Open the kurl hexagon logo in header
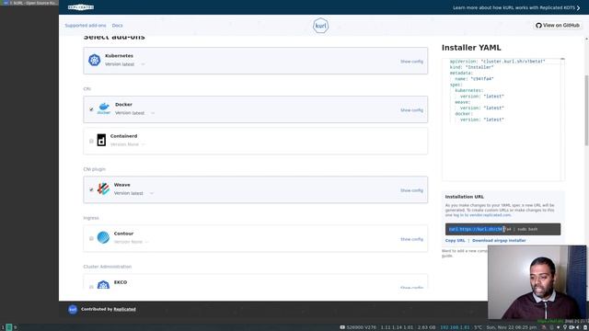 point(320,26)
